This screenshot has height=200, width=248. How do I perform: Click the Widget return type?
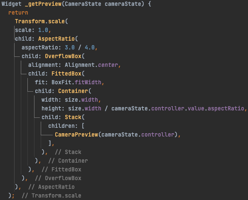[11, 4]
